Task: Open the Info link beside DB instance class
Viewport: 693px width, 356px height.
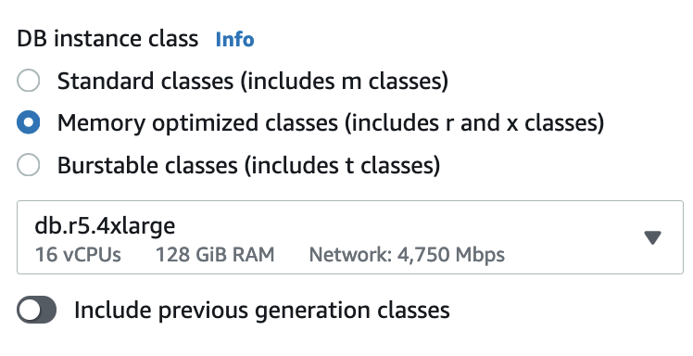Action: coord(234,39)
